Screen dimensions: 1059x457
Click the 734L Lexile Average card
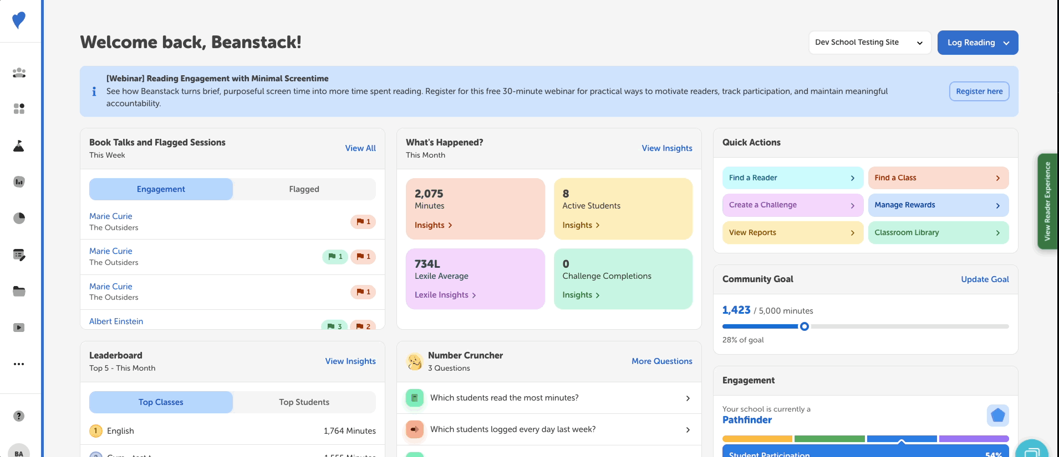(x=475, y=279)
